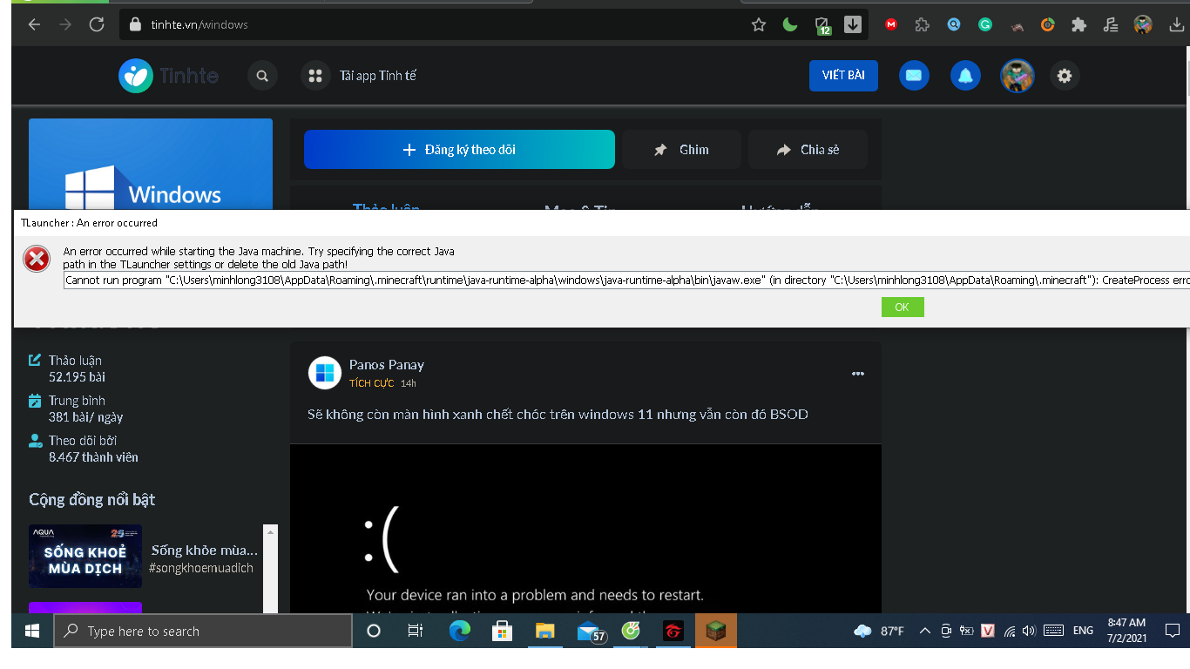Open Panos Panay author profile link
Image resolution: width=1190 pixels, height=669 pixels.
[x=387, y=365]
